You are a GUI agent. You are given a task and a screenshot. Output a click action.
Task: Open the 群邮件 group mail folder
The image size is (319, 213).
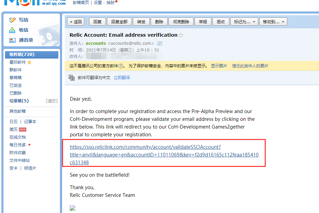[16, 70]
